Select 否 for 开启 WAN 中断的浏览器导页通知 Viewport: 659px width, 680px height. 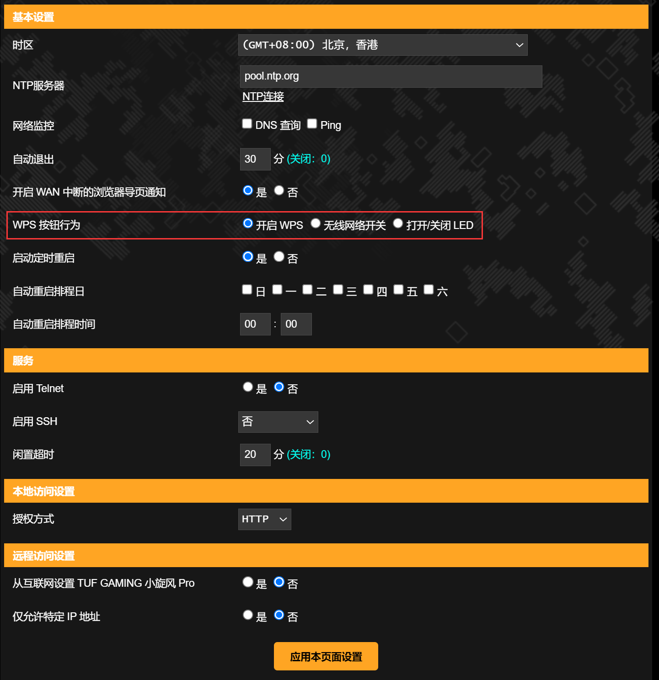pyautogui.click(x=279, y=191)
